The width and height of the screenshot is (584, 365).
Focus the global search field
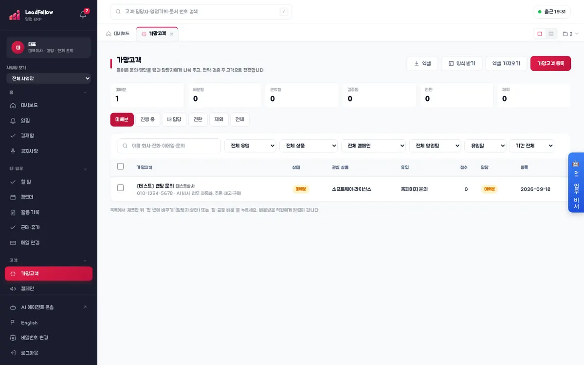coord(201,12)
